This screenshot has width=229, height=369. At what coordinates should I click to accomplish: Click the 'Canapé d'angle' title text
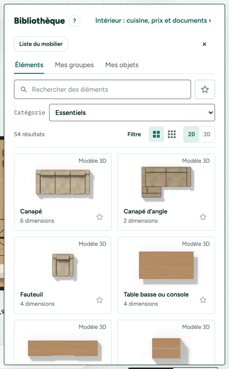146,211
